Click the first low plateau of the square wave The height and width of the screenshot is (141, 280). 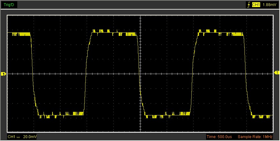(x=61, y=115)
